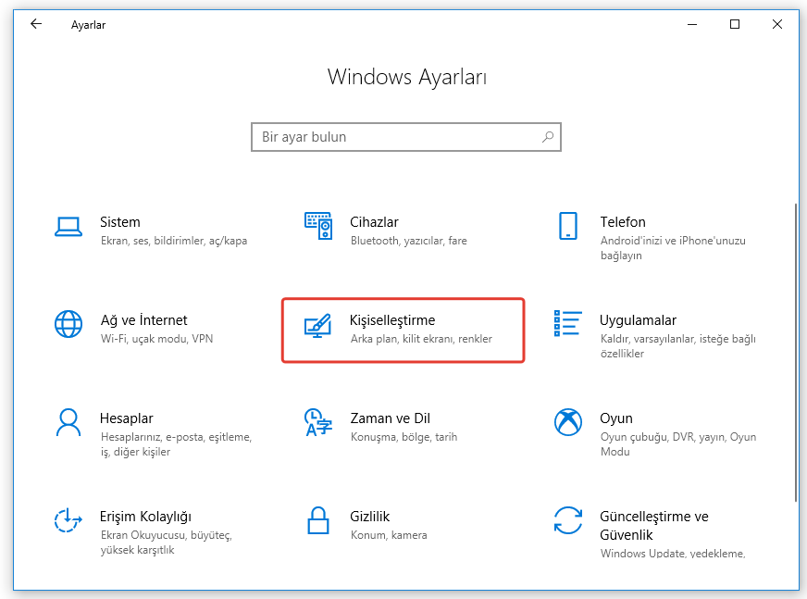Click the Sistem laptop icon
Viewport: 807px width, 599px height.
point(68,226)
